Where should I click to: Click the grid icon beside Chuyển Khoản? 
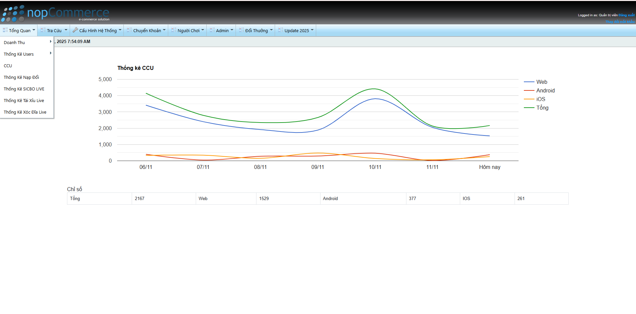tap(129, 30)
